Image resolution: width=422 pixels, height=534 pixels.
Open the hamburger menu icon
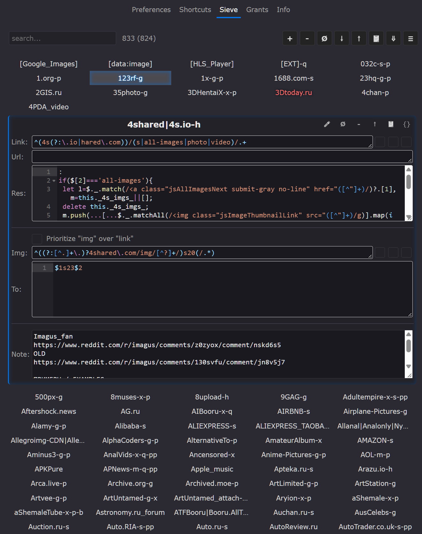(411, 38)
